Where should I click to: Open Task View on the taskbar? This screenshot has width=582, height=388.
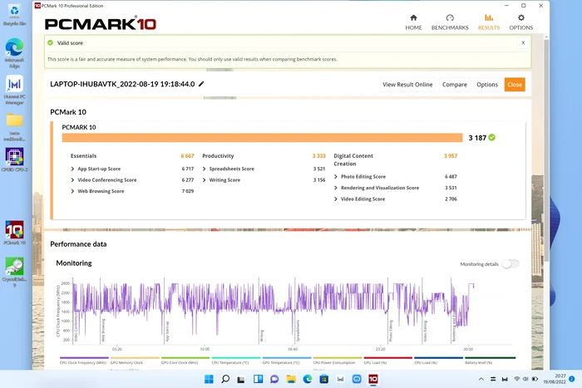click(241, 379)
